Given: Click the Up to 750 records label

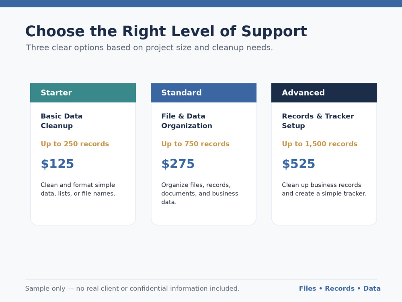Looking at the screenshot, I should pyautogui.click(x=195, y=144).
